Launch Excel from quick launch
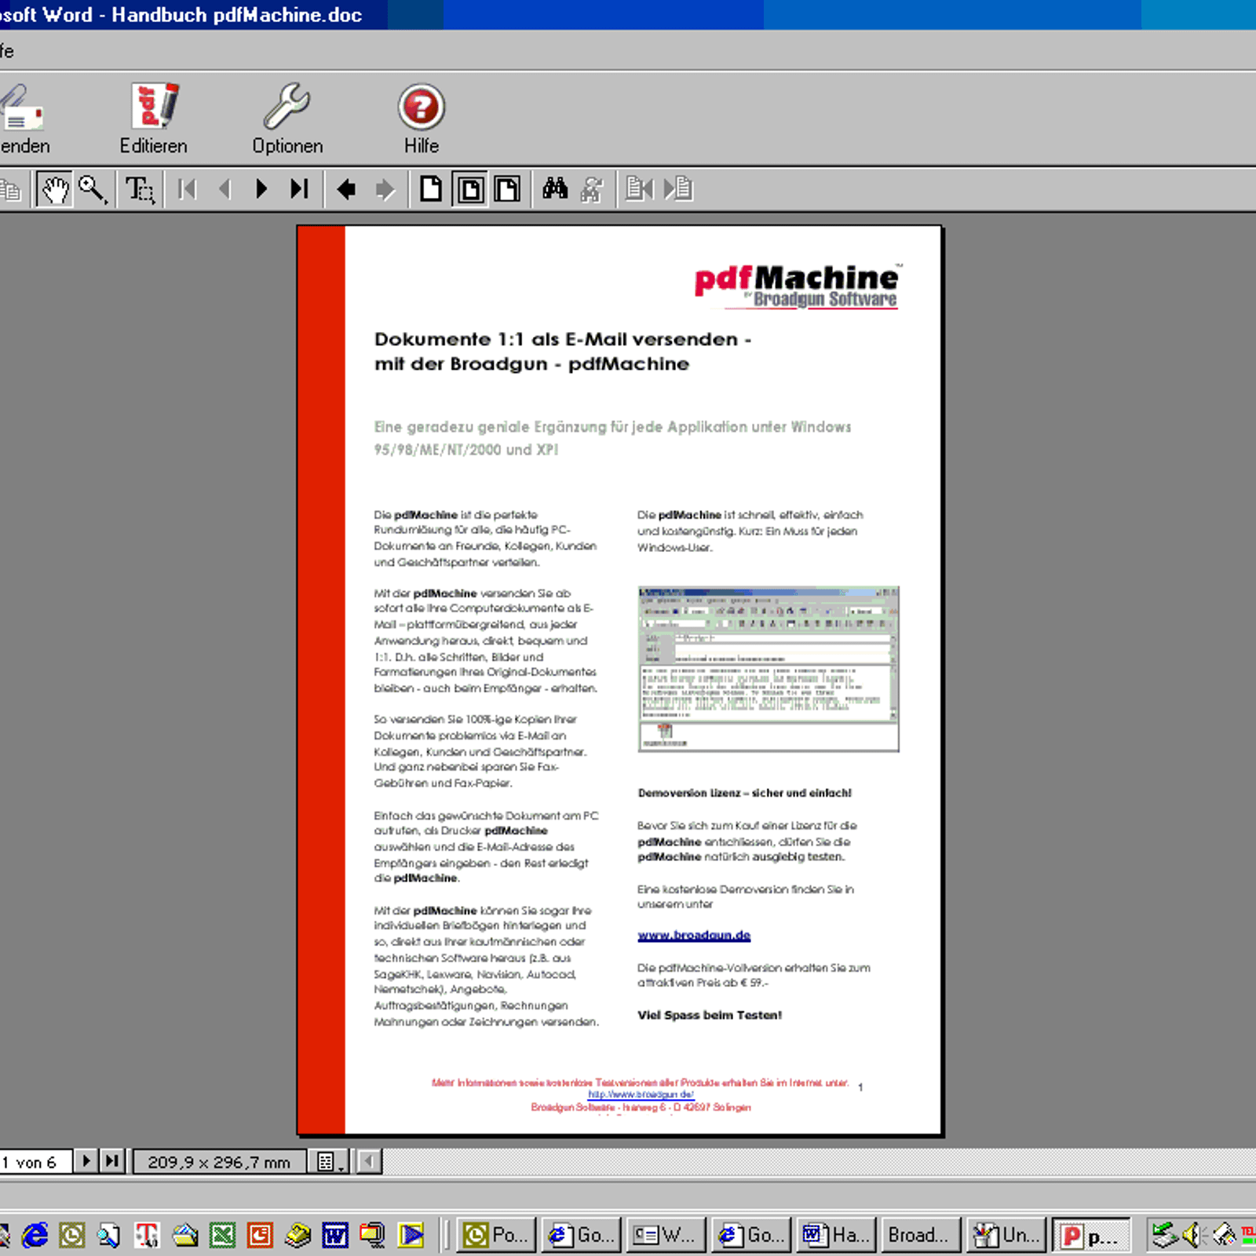Viewport: 1256px width, 1256px height. 223,1235
